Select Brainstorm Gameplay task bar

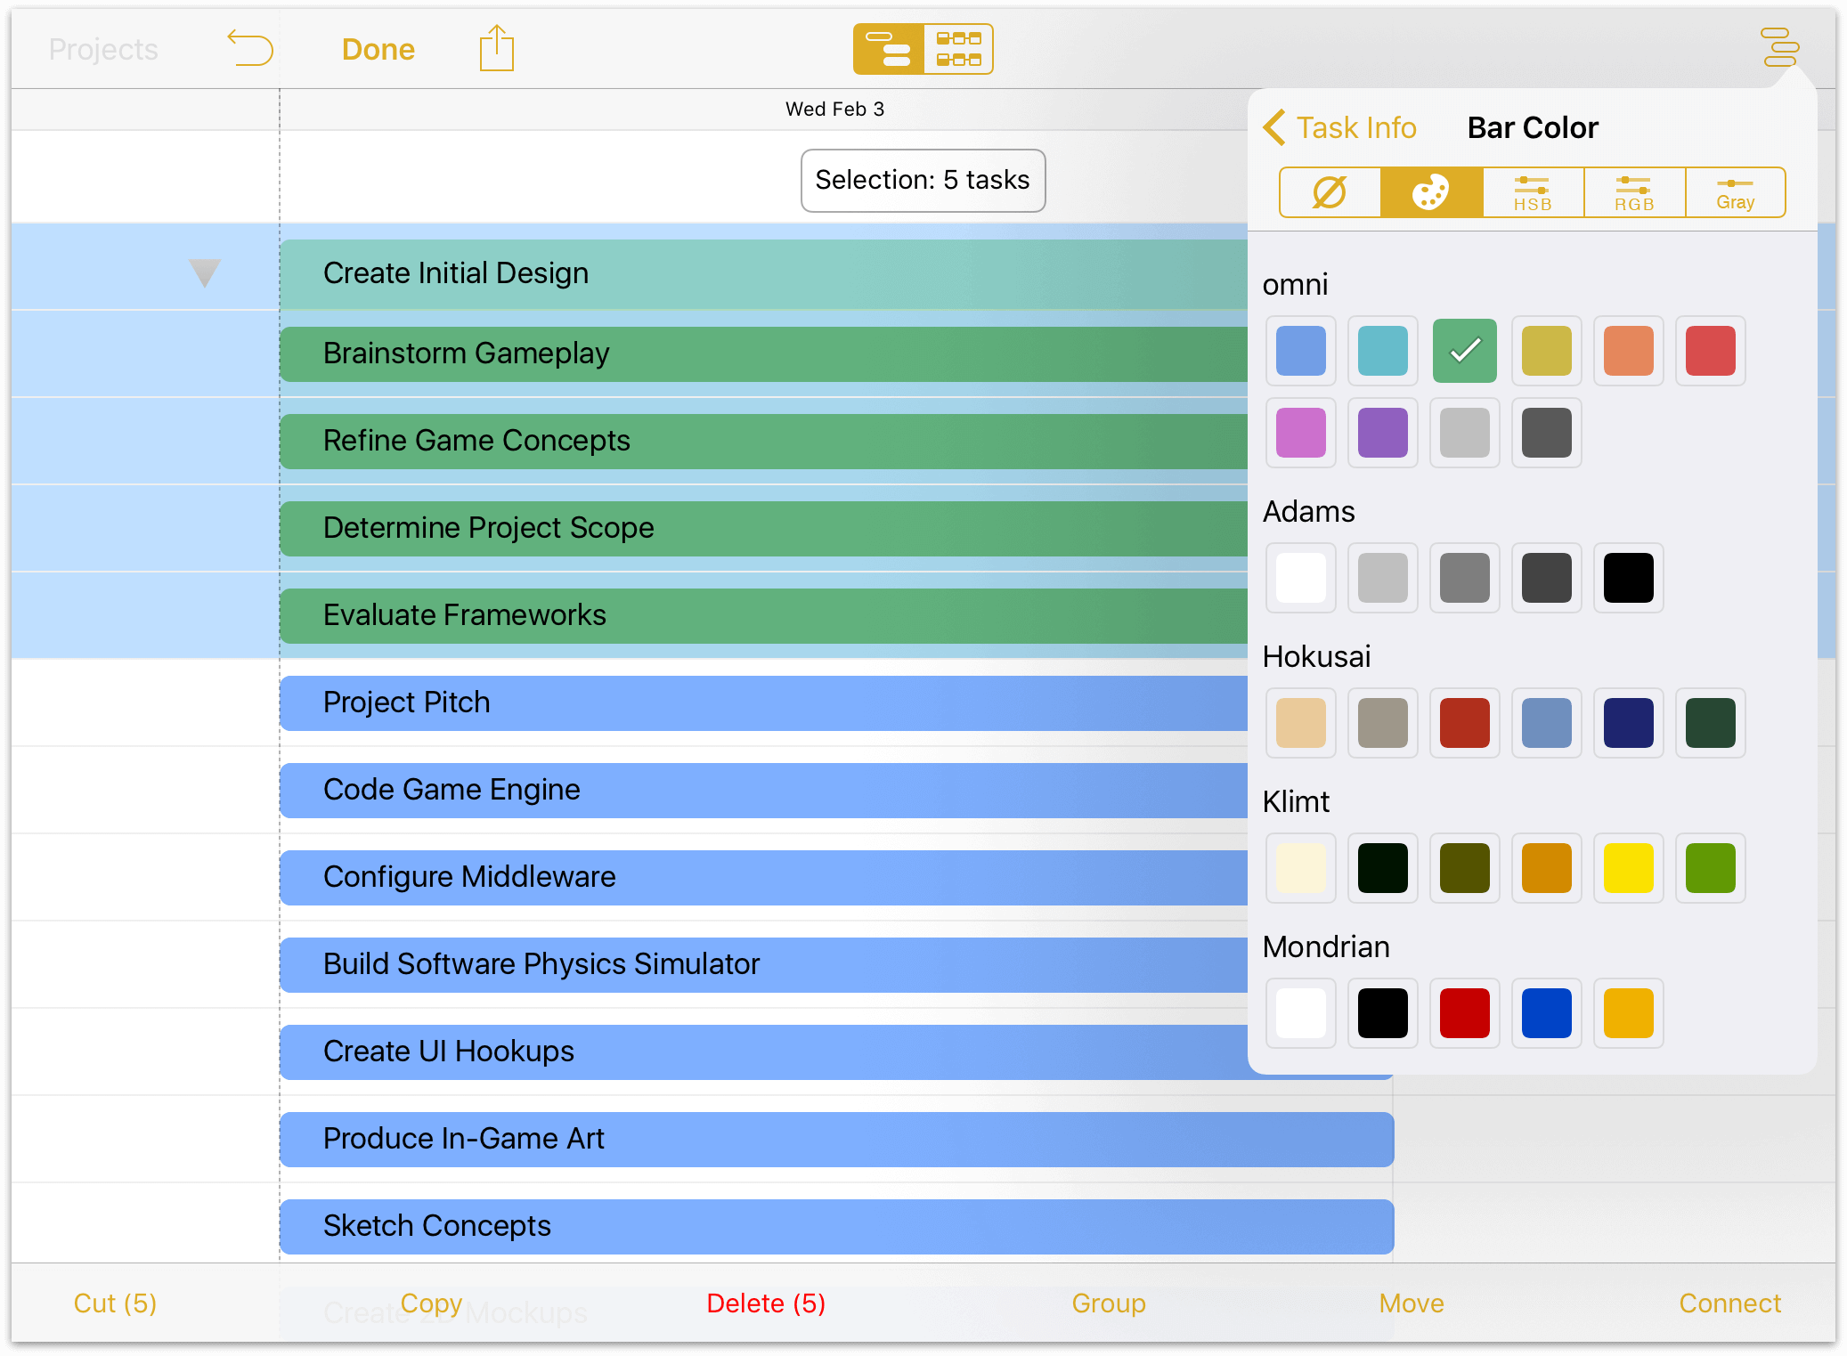(x=764, y=353)
